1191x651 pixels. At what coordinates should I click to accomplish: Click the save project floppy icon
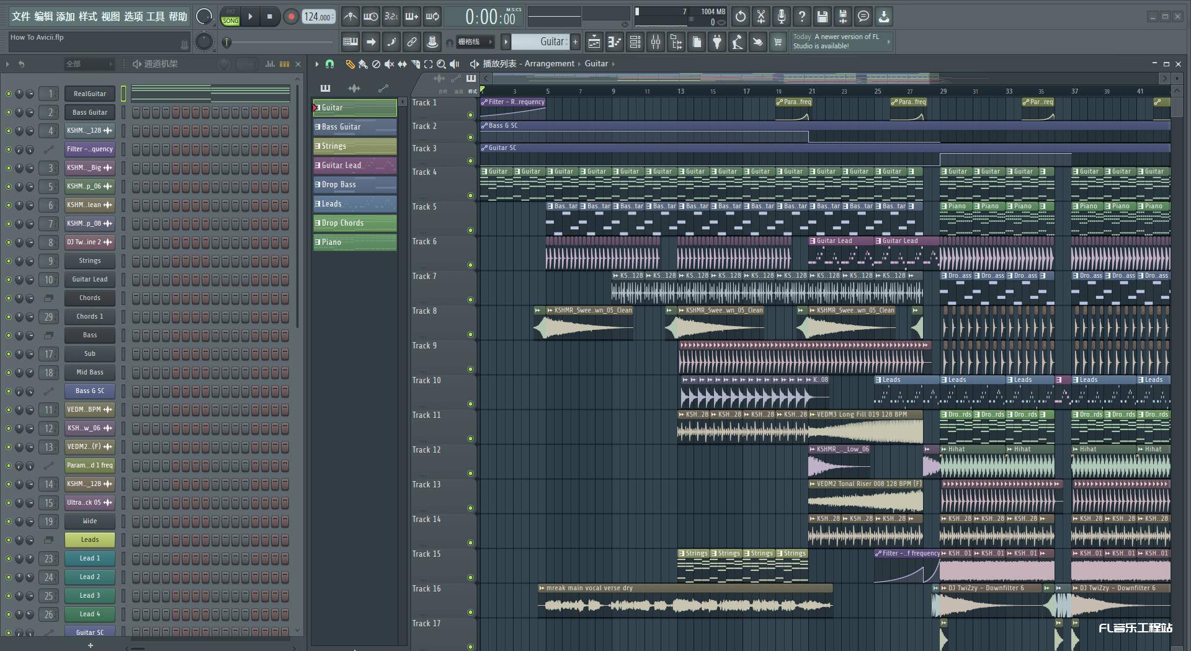[x=822, y=17]
